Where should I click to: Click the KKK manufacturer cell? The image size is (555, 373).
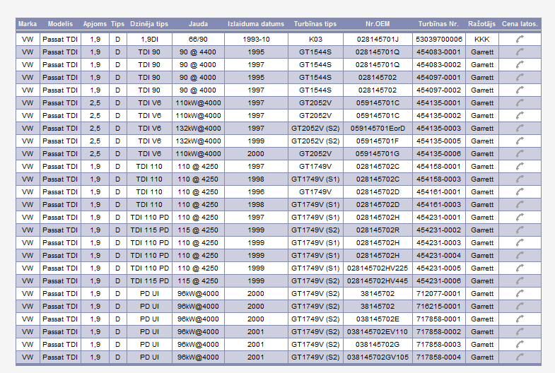coord(482,40)
